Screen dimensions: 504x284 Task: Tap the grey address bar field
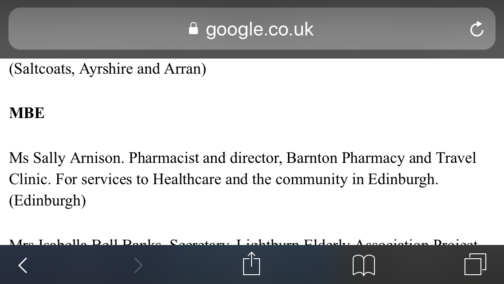252,29
